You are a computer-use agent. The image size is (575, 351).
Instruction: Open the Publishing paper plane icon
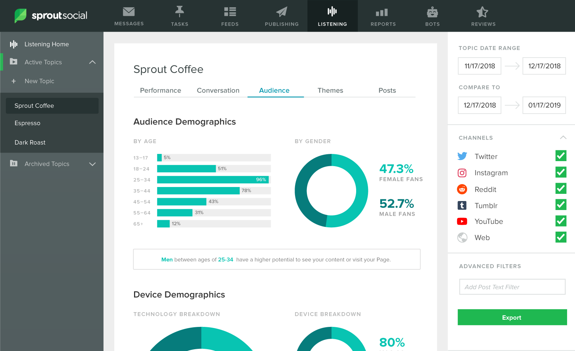point(282,12)
